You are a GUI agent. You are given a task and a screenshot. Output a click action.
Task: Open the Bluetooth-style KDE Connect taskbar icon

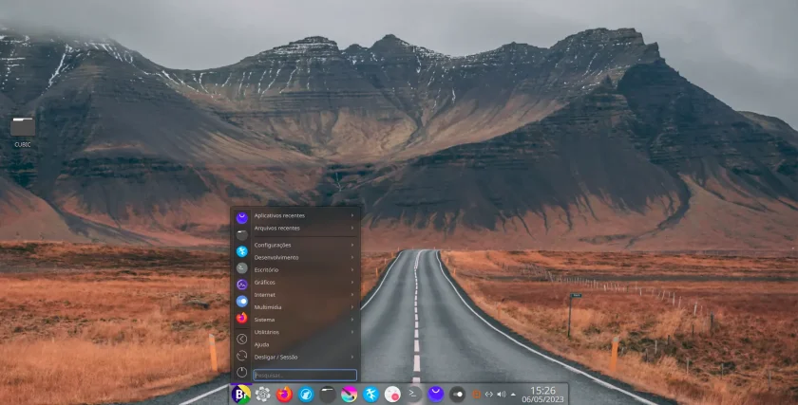pyautogui.click(x=370, y=395)
